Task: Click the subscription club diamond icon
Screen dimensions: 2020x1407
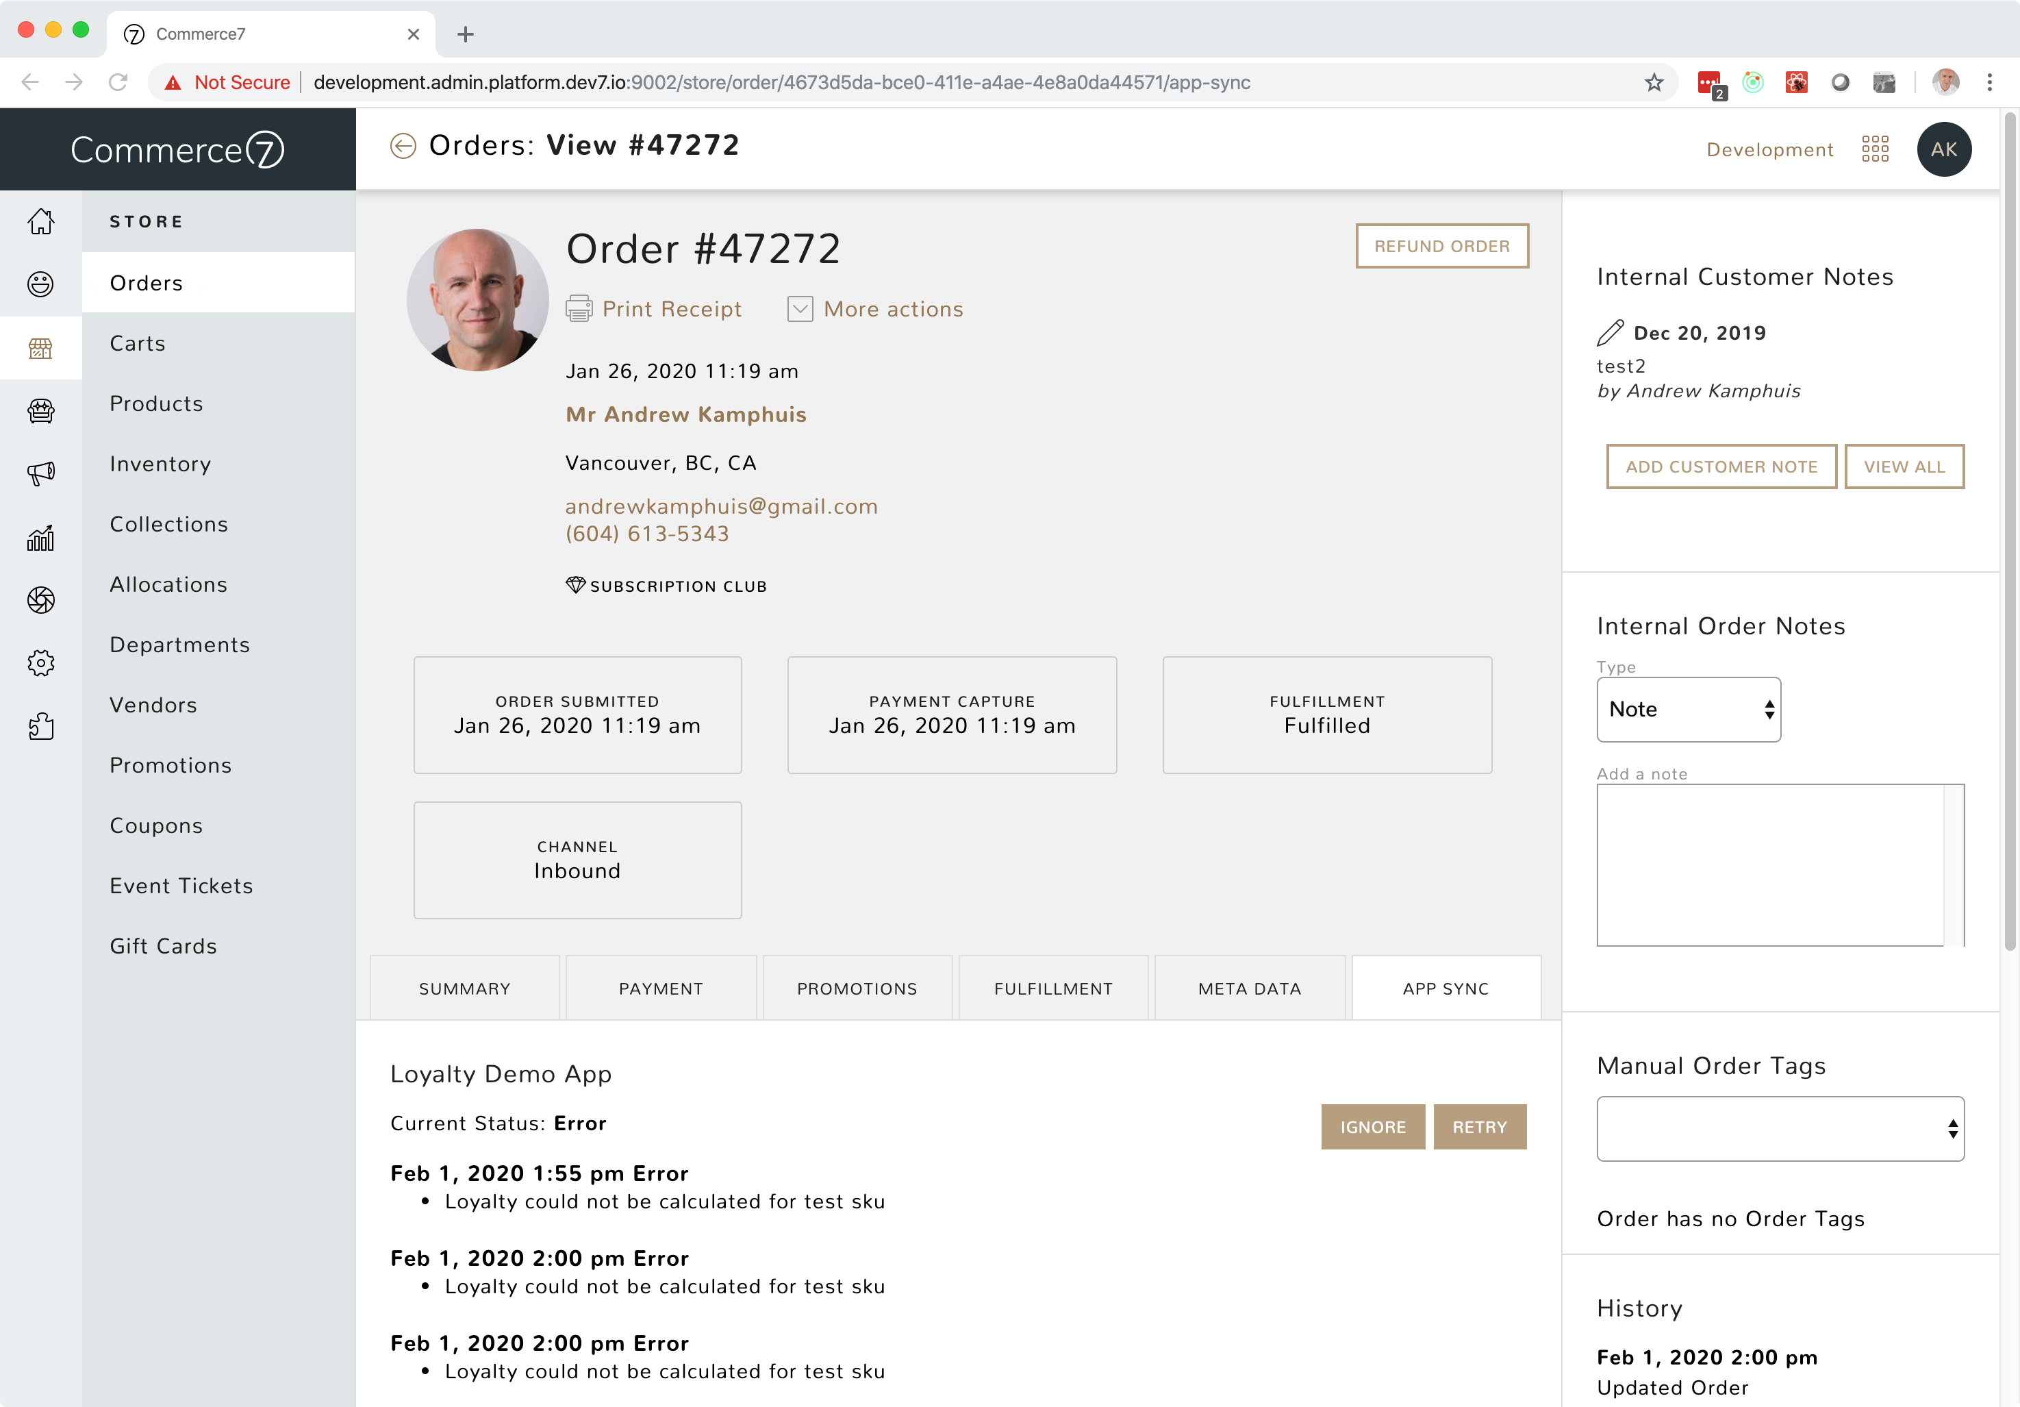Action: pyautogui.click(x=575, y=585)
